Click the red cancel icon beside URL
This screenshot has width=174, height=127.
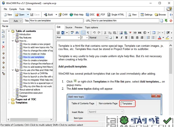click(x=171, y=21)
